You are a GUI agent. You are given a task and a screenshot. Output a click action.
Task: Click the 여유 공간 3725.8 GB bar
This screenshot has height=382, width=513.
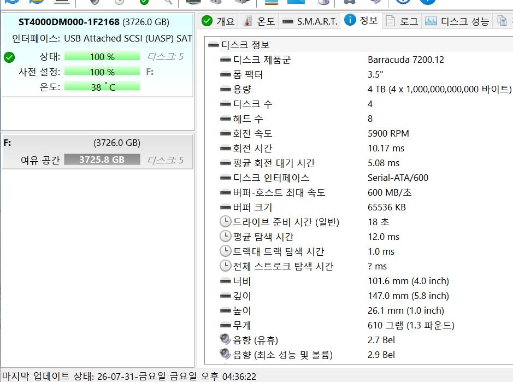(102, 160)
